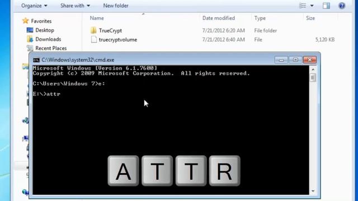Sort by the Type column header
Image resolution: width=358 pixels, height=201 pixels.
260,18
